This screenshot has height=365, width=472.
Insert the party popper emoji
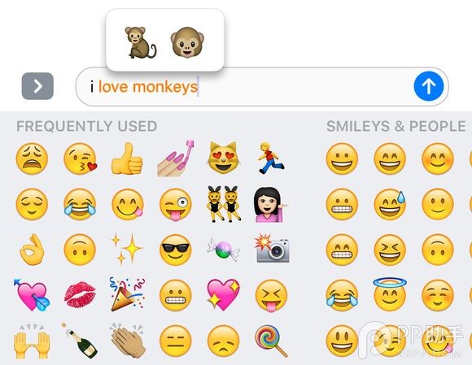click(x=127, y=294)
